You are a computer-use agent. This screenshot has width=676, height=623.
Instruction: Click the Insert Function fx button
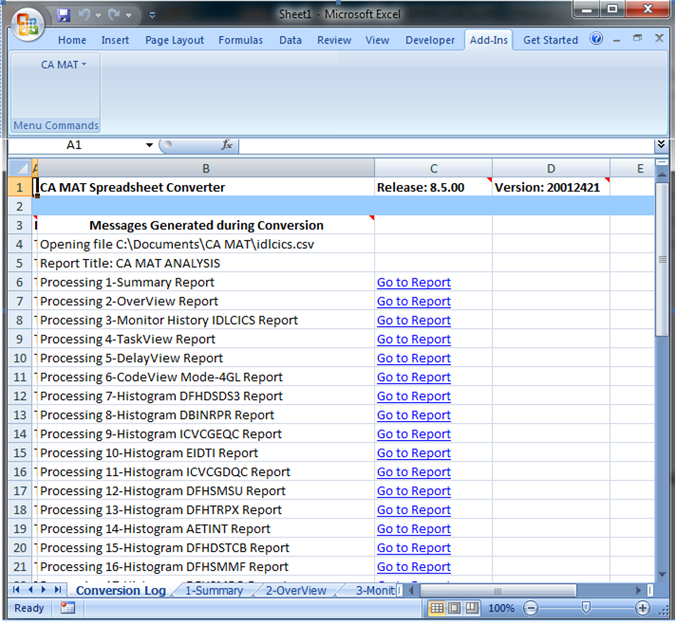pyautogui.click(x=227, y=145)
